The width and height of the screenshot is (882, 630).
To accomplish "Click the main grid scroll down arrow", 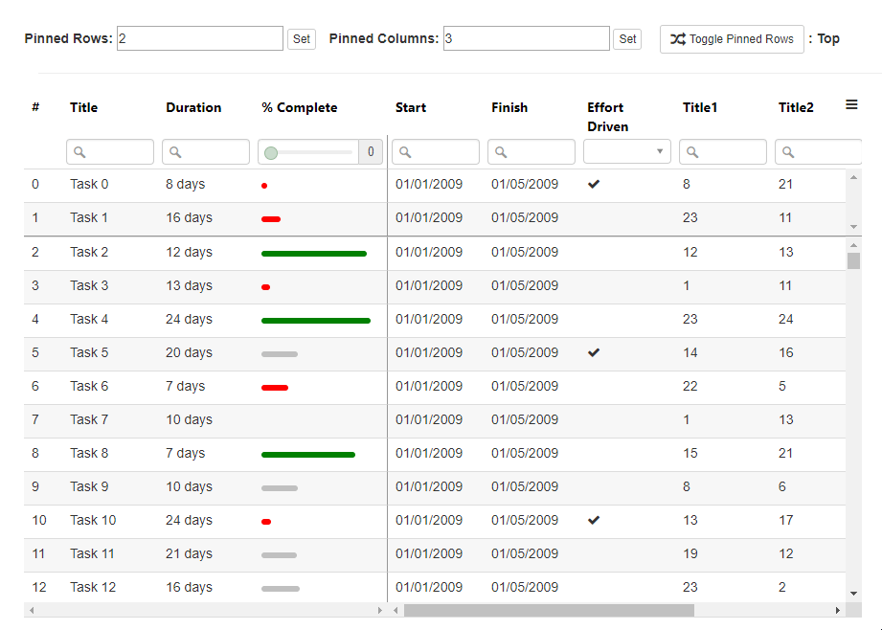I will (853, 594).
